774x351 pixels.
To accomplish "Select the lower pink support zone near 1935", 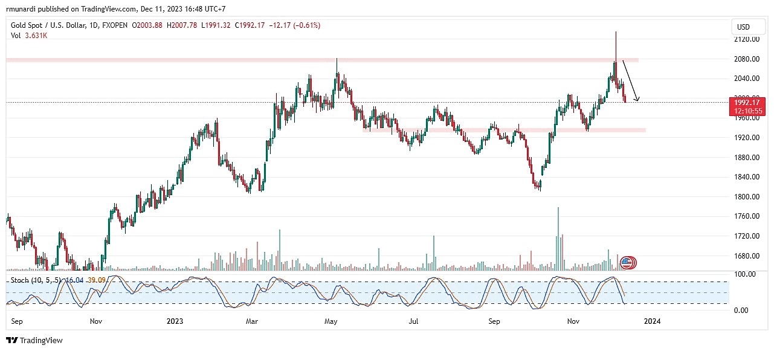I will coord(514,130).
